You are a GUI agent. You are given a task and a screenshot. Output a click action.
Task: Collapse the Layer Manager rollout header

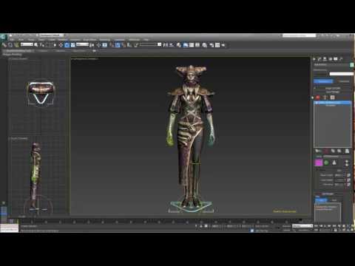[x=332, y=92]
